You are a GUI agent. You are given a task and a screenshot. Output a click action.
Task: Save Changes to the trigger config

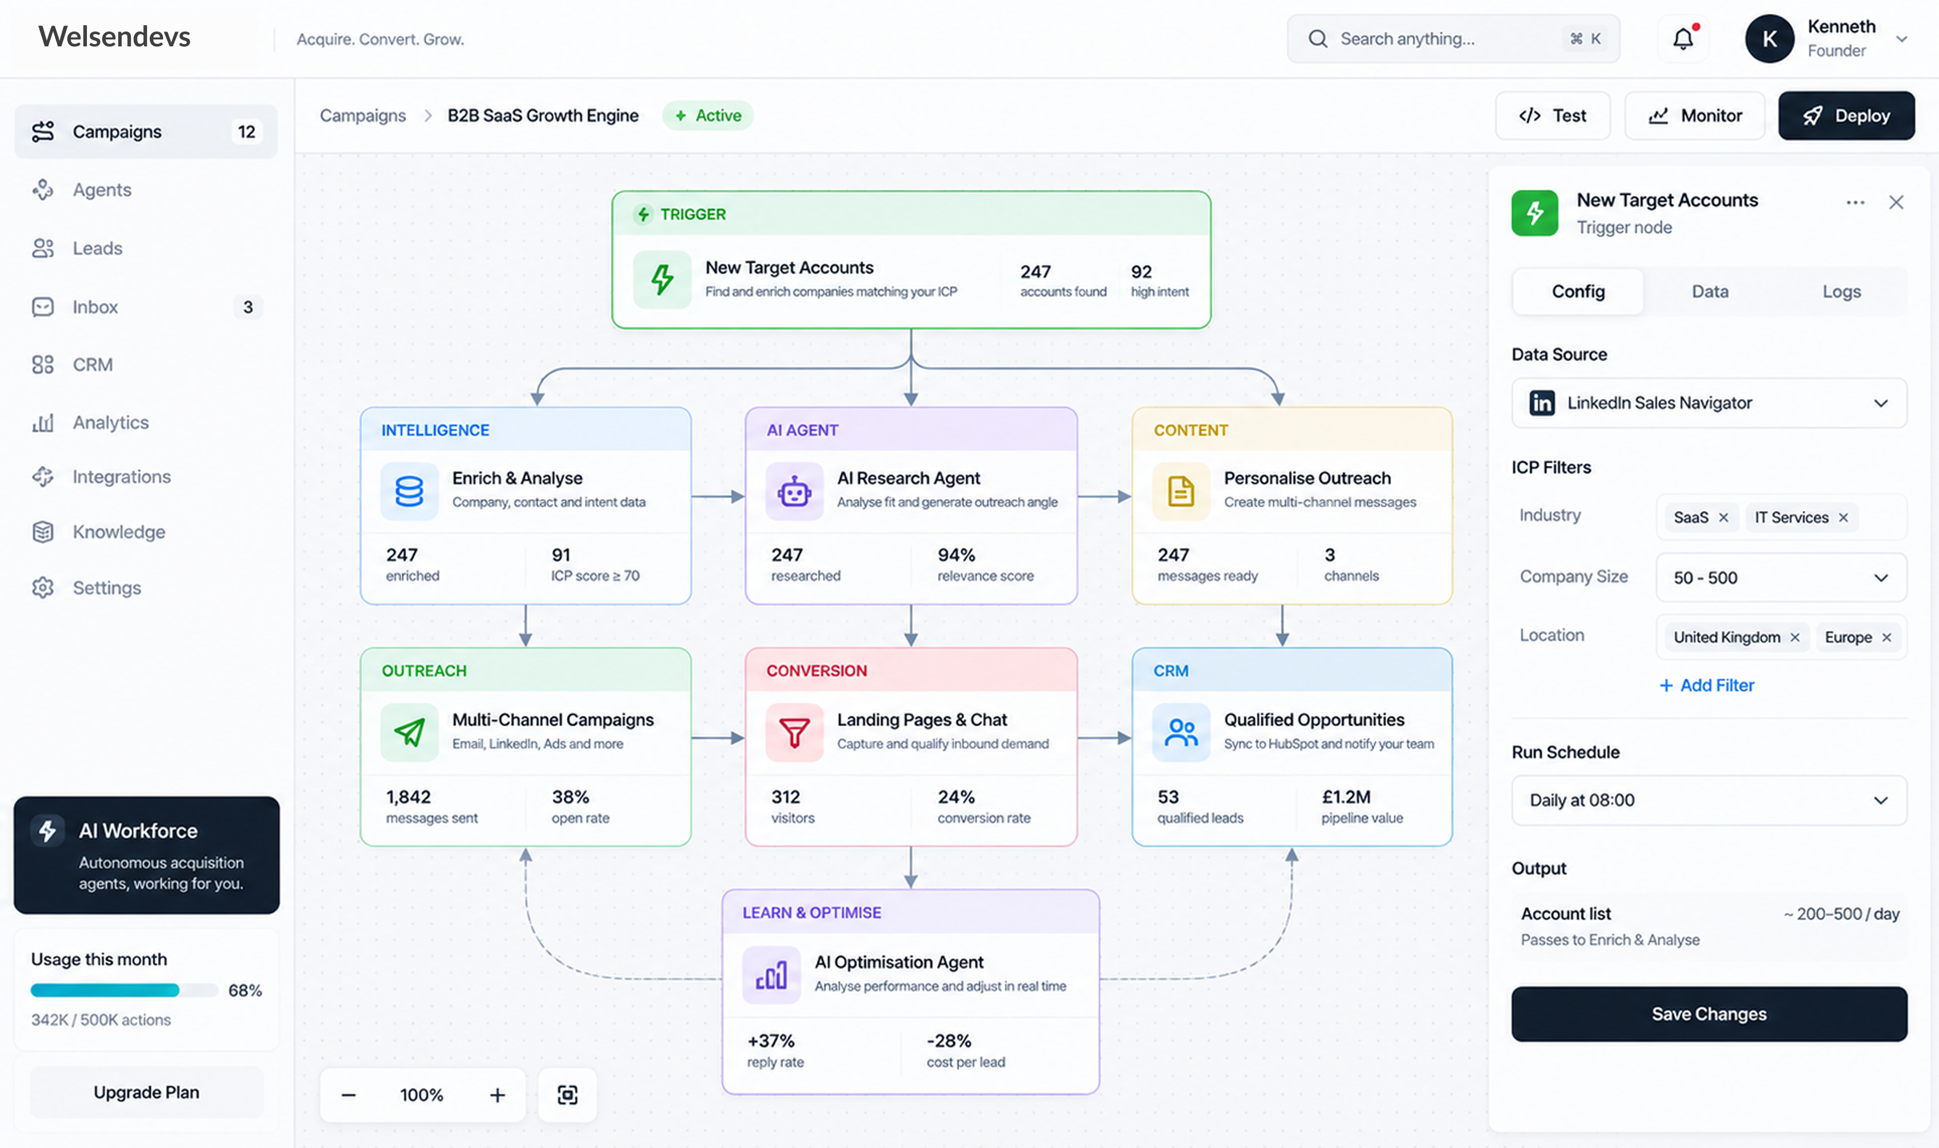1708,1014
